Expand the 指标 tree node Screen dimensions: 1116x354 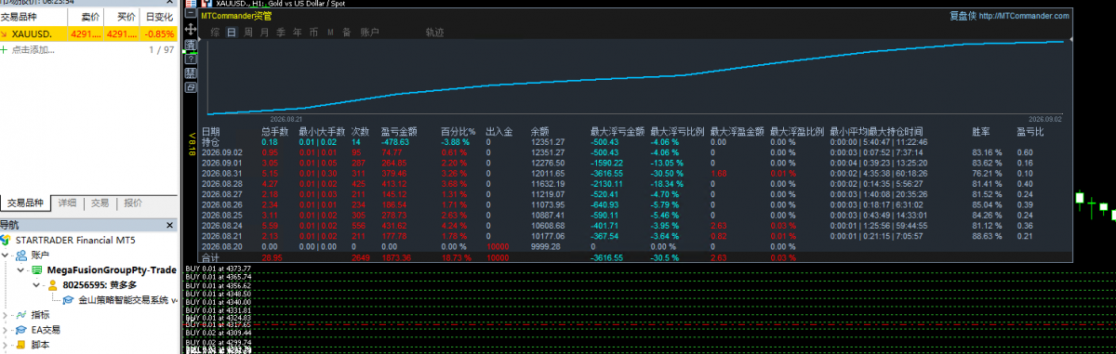[x=5, y=315]
